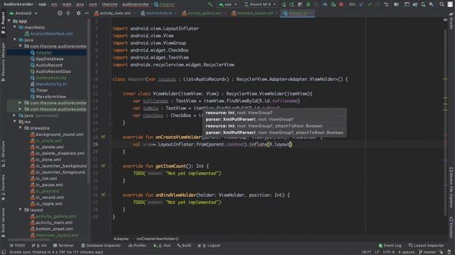Select AppDatabase in project tree
This screenshot has height=255, width=455.
click(50, 59)
